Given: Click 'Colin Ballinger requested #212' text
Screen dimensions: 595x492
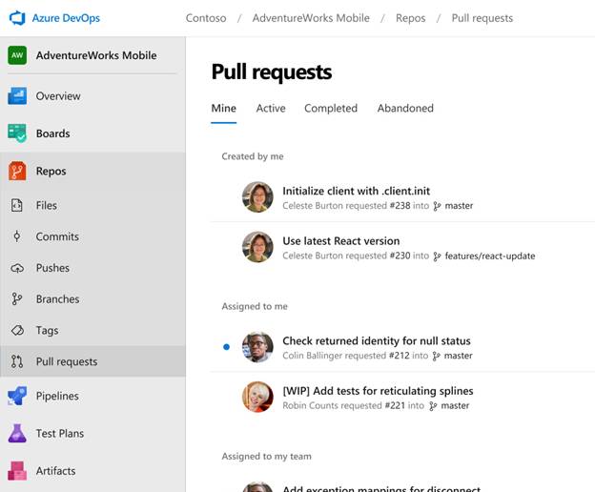Looking at the screenshot, I should [346, 356].
